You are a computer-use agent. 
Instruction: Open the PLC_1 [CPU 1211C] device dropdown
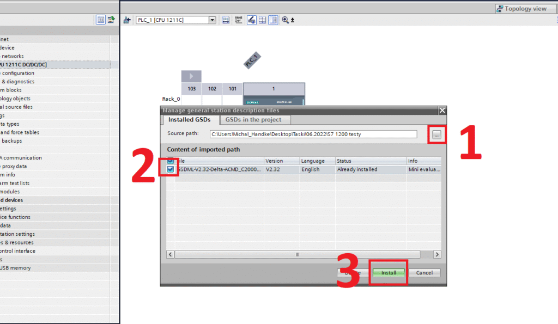pos(213,20)
